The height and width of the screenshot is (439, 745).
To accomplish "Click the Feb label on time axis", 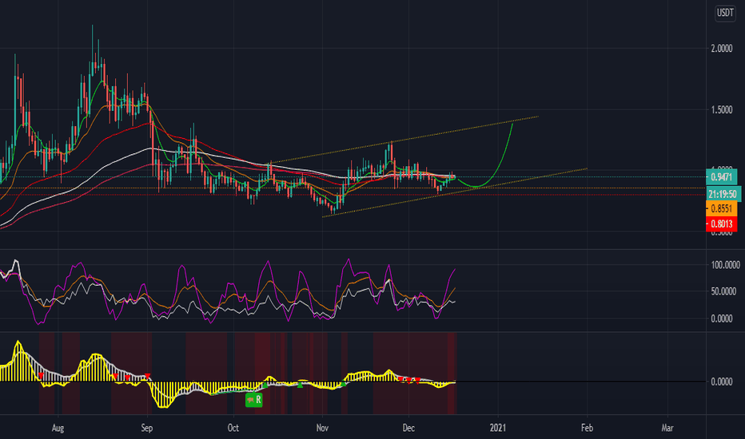I will pyautogui.click(x=587, y=428).
